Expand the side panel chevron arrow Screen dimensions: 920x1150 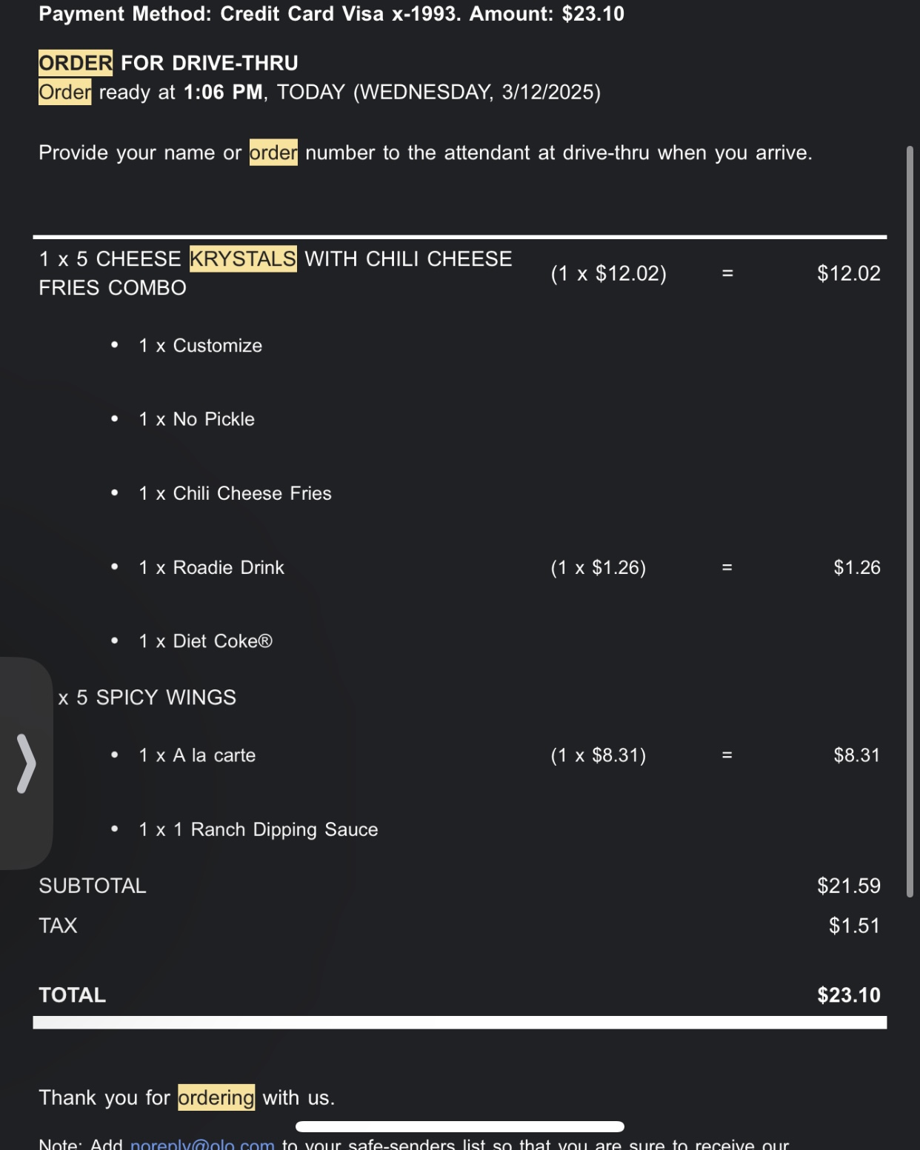(x=26, y=763)
